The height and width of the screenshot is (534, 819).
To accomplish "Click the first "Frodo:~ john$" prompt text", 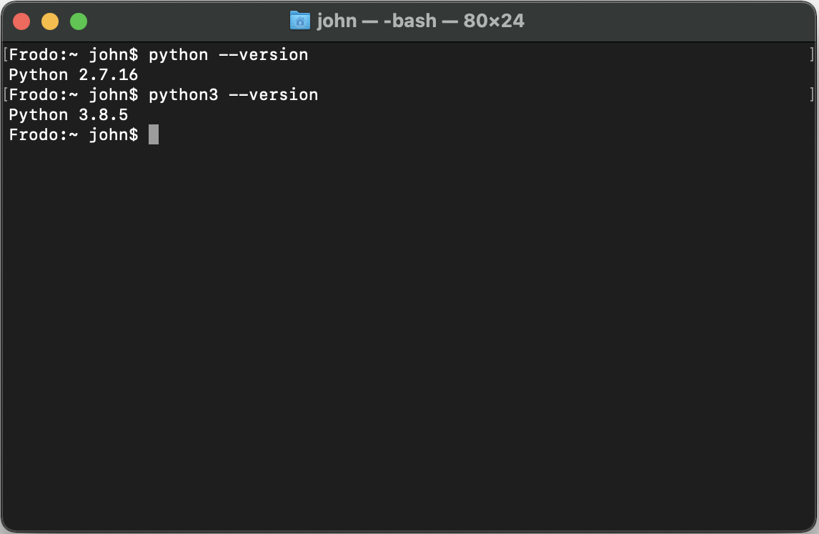I will tap(74, 55).
